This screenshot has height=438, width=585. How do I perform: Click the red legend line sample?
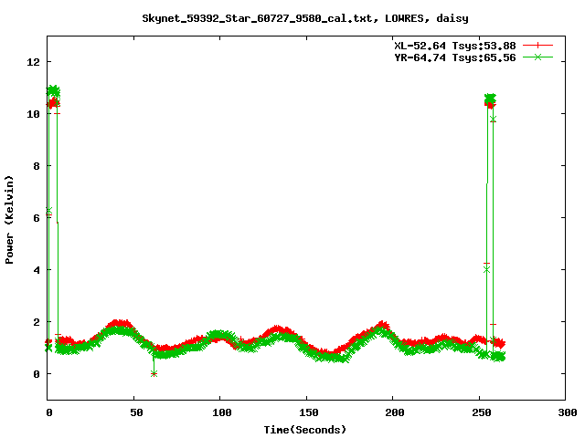click(537, 46)
